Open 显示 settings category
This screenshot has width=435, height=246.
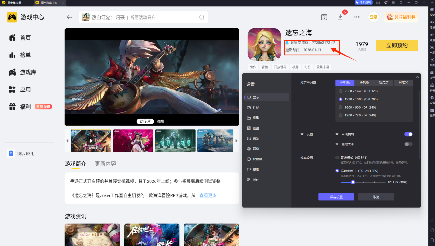point(267,97)
